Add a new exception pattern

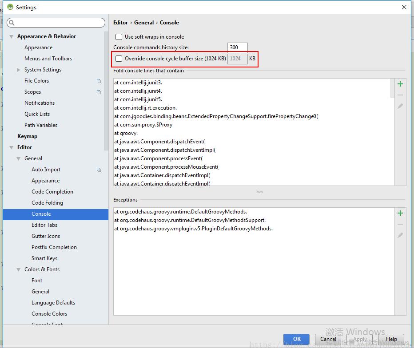400,213
